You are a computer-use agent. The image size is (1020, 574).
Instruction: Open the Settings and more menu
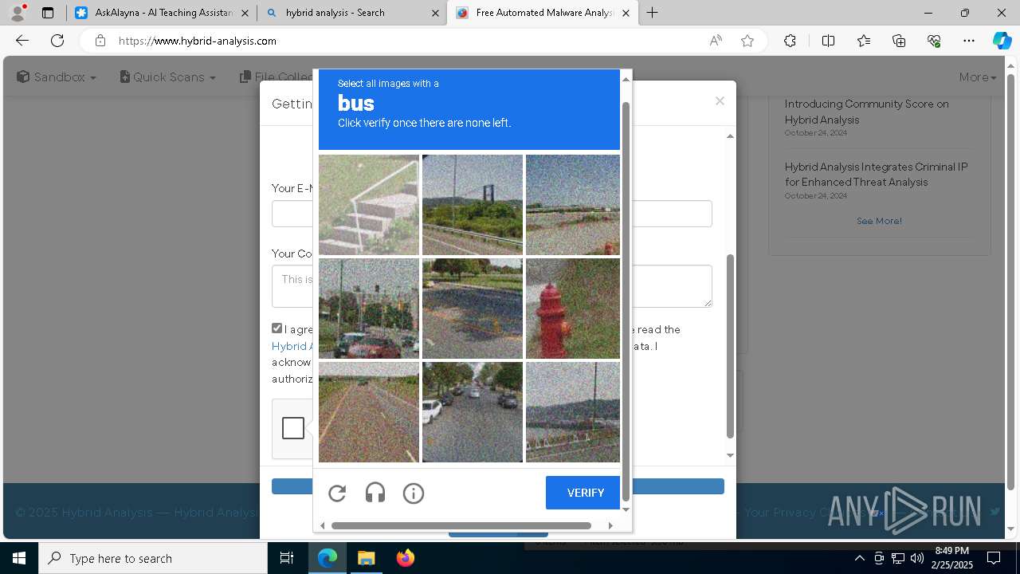969,41
